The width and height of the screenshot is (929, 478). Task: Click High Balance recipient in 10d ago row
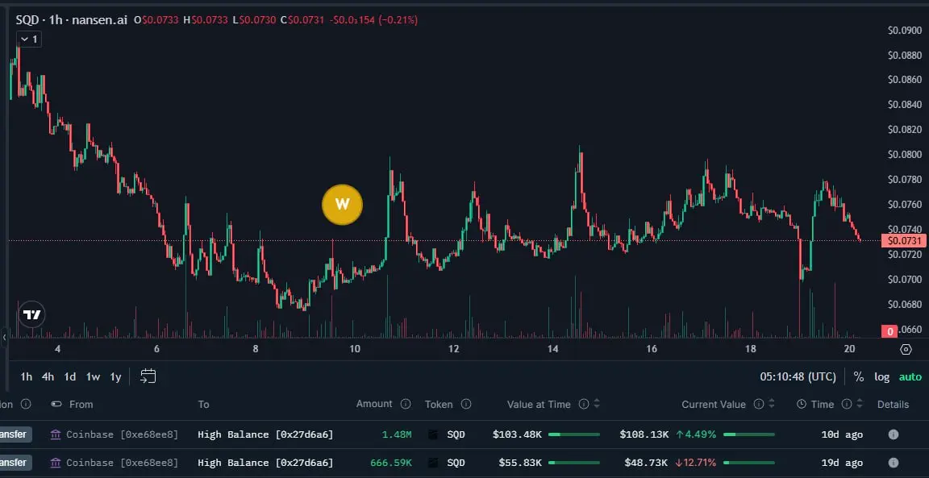(265, 434)
